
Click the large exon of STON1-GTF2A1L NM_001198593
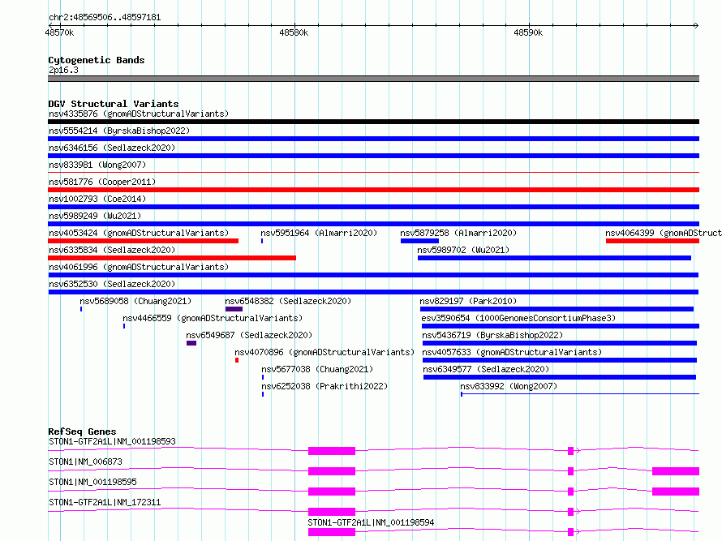(x=332, y=451)
